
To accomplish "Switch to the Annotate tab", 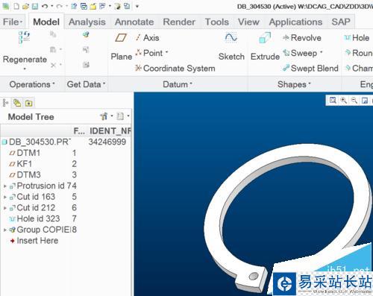I will tap(134, 22).
